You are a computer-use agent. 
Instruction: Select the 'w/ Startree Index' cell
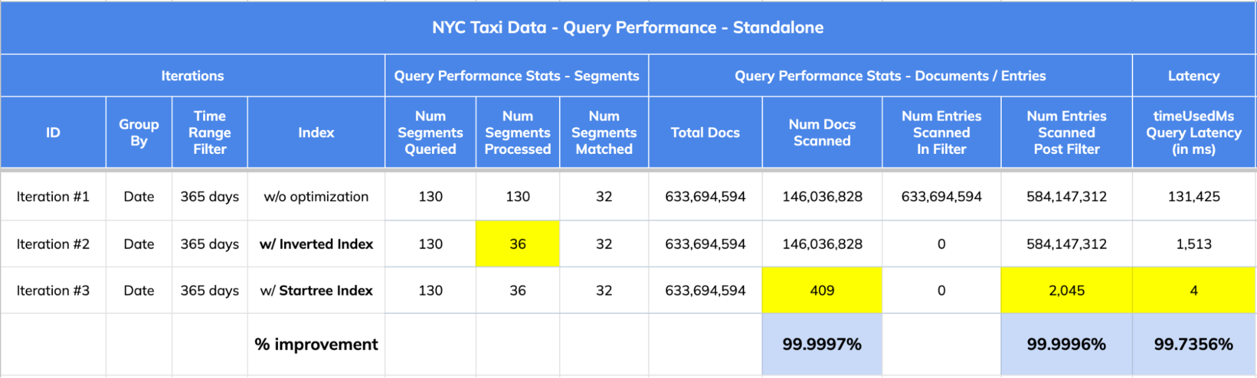[316, 291]
